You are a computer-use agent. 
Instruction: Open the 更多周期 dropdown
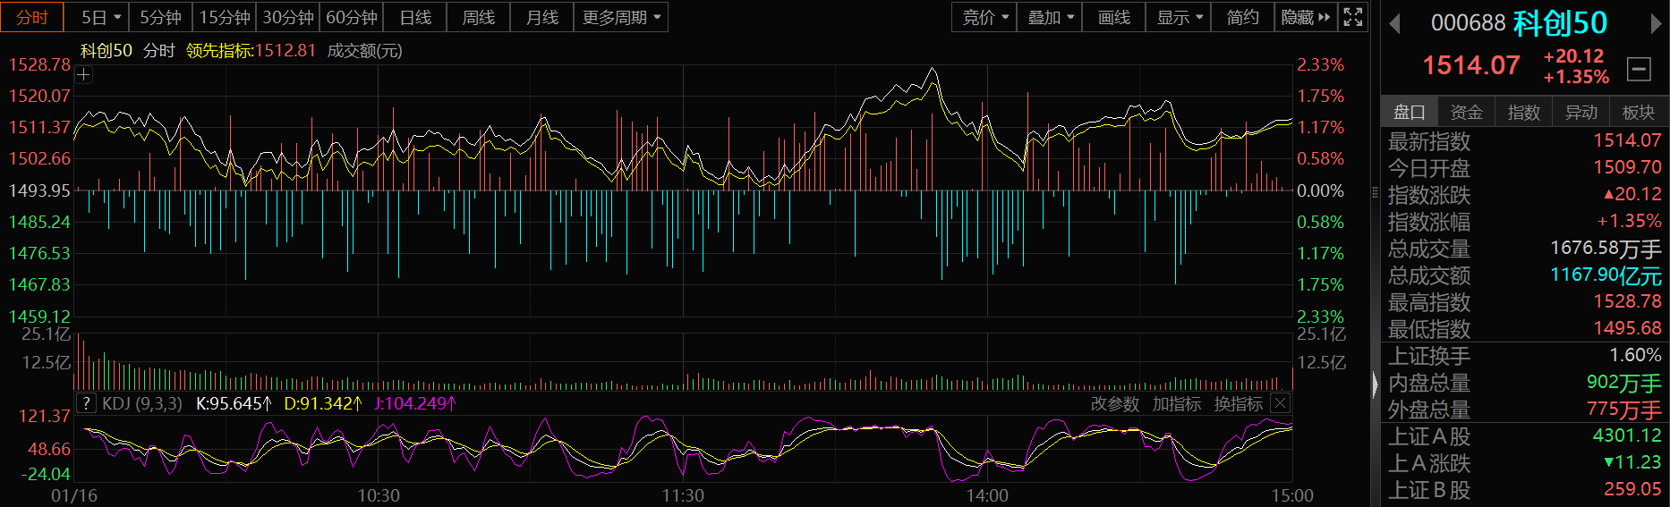(x=621, y=17)
